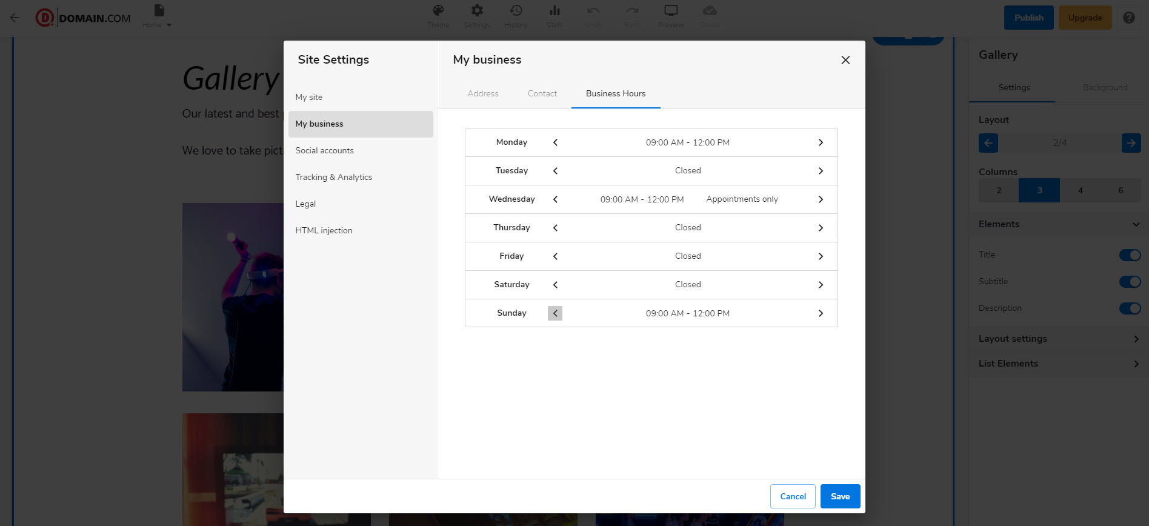Disable the Description element switch
This screenshot has height=526, width=1149.
(x=1130, y=308)
